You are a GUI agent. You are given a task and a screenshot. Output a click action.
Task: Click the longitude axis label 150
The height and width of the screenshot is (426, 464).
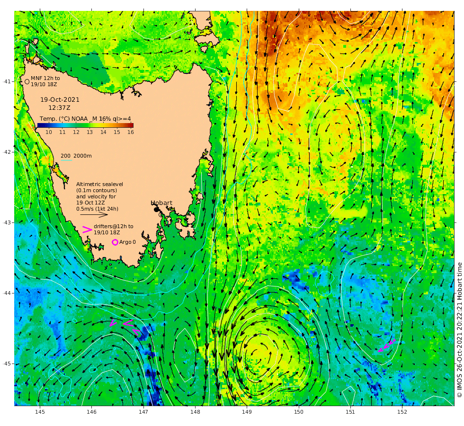(x=299, y=412)
